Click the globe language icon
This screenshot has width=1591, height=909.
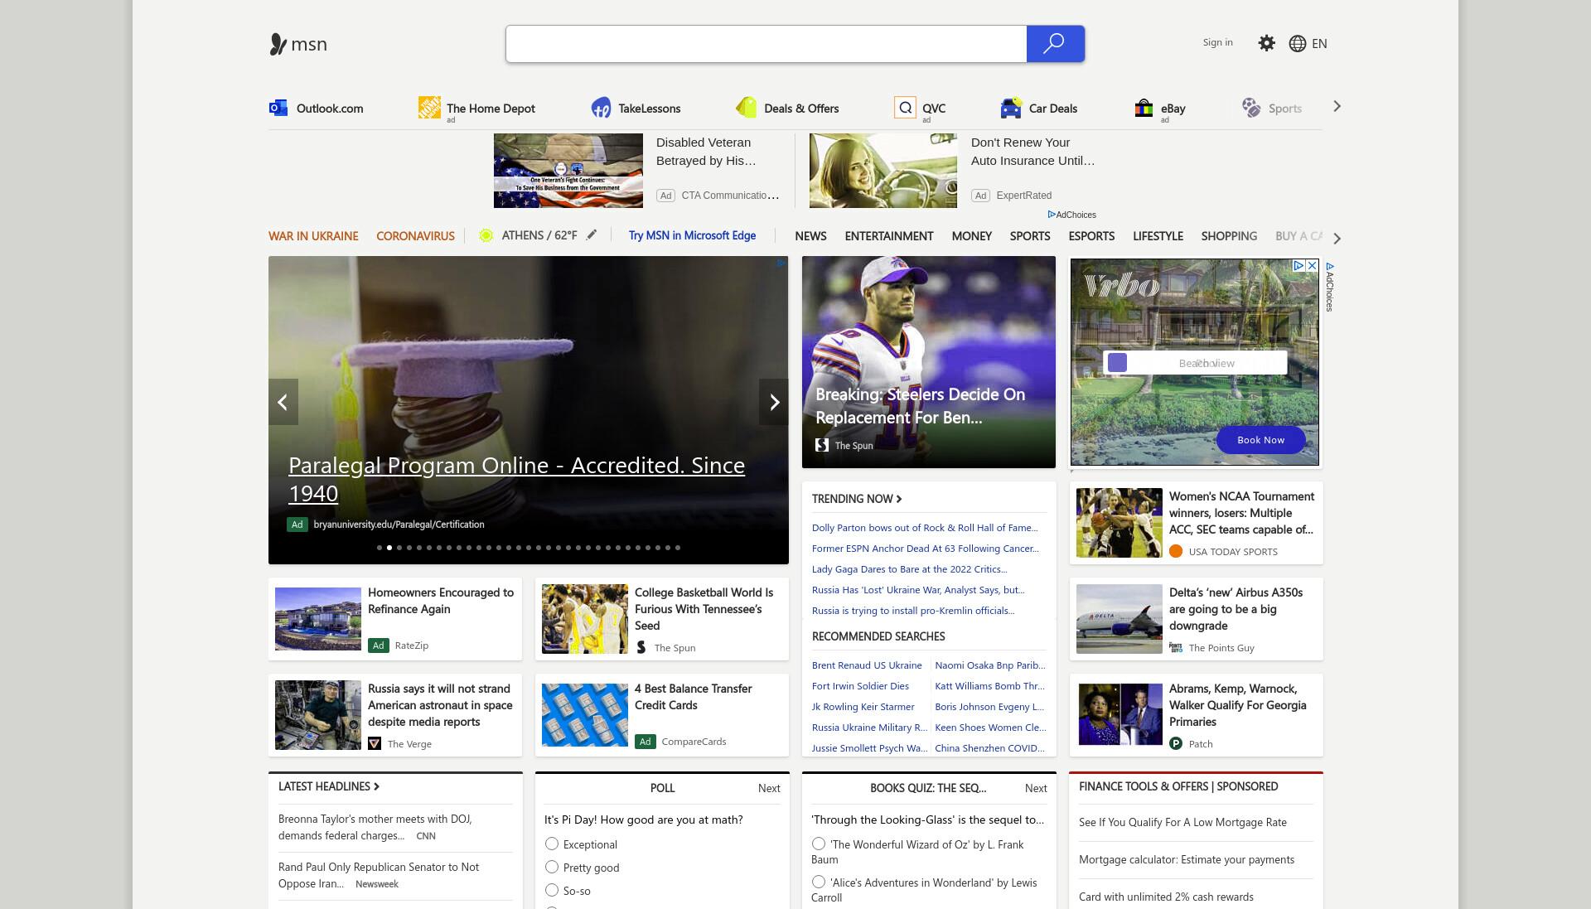[1298, 44]
